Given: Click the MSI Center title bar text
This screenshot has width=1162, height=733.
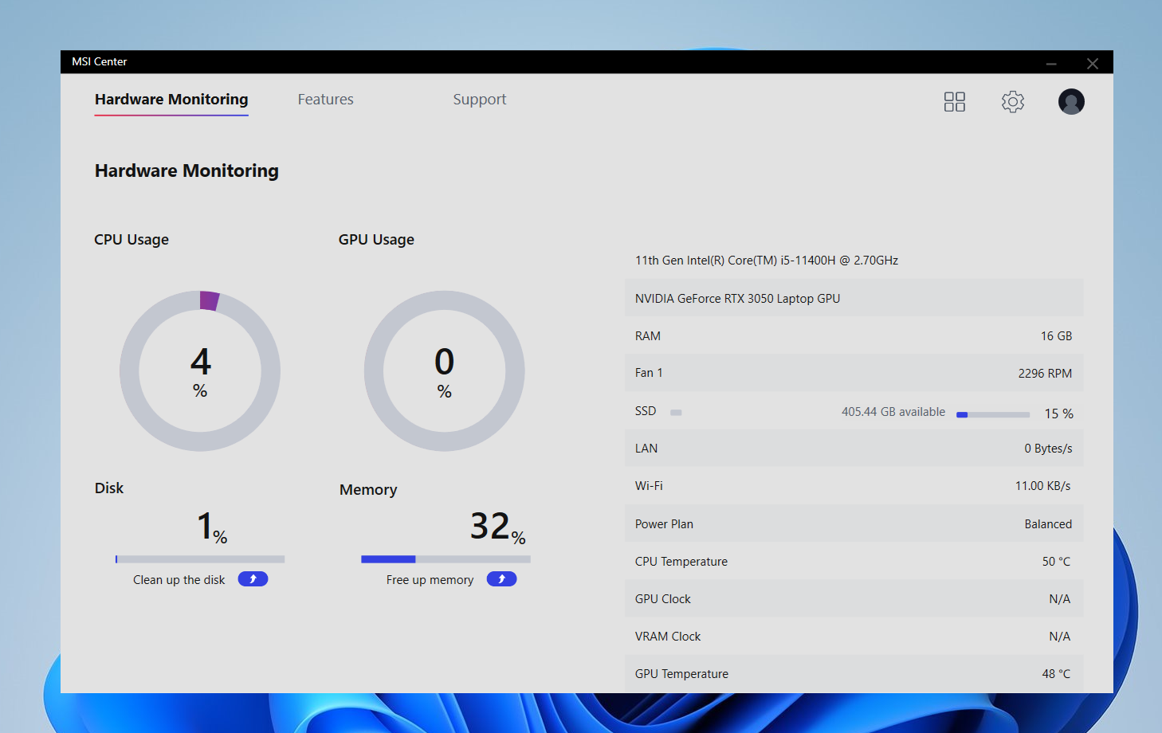Looking at the screenshot, I should tap(100, 62).
